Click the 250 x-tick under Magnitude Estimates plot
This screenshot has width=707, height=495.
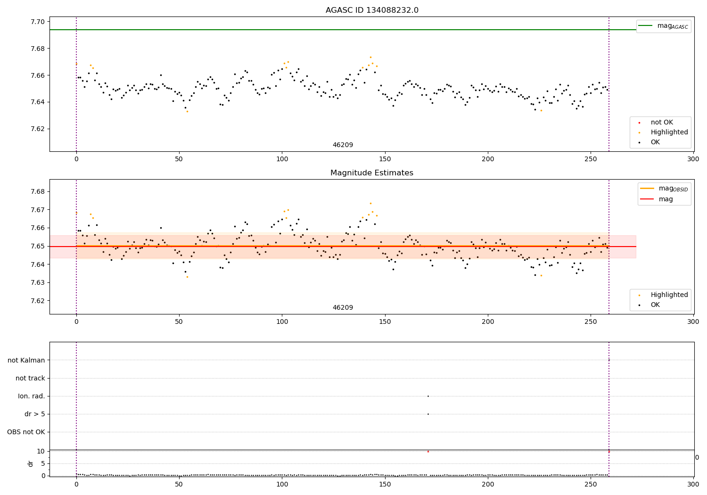click(x=591, y=322)
